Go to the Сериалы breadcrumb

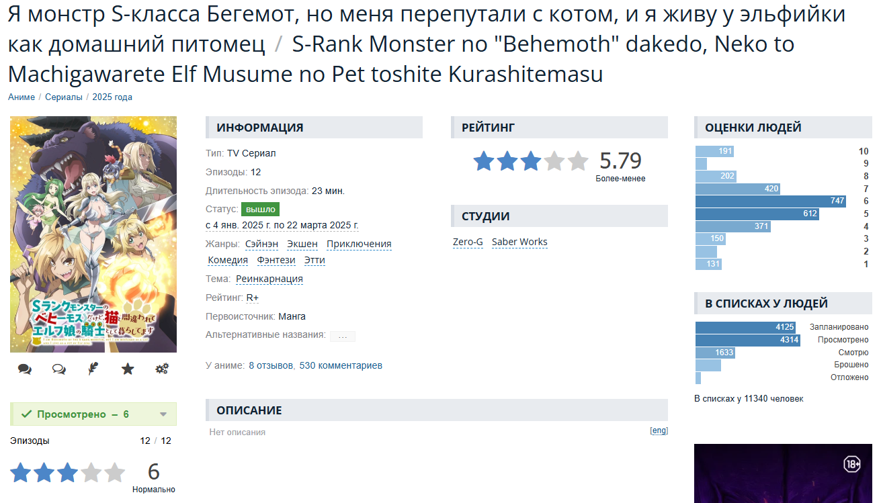[x=64, y=97]
